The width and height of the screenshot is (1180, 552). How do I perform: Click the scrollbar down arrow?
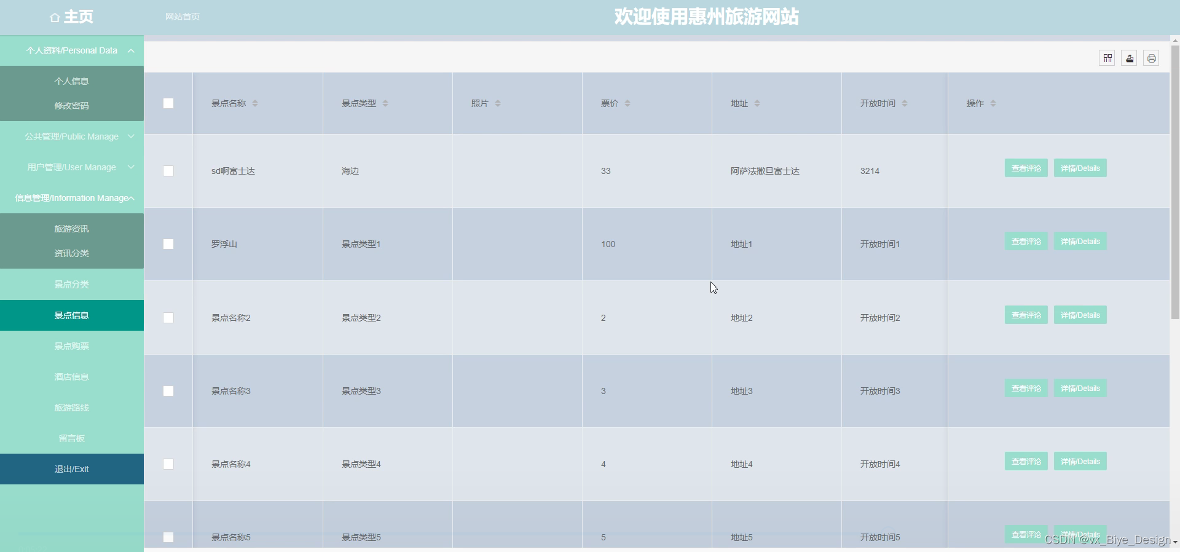coord(1175,542)
